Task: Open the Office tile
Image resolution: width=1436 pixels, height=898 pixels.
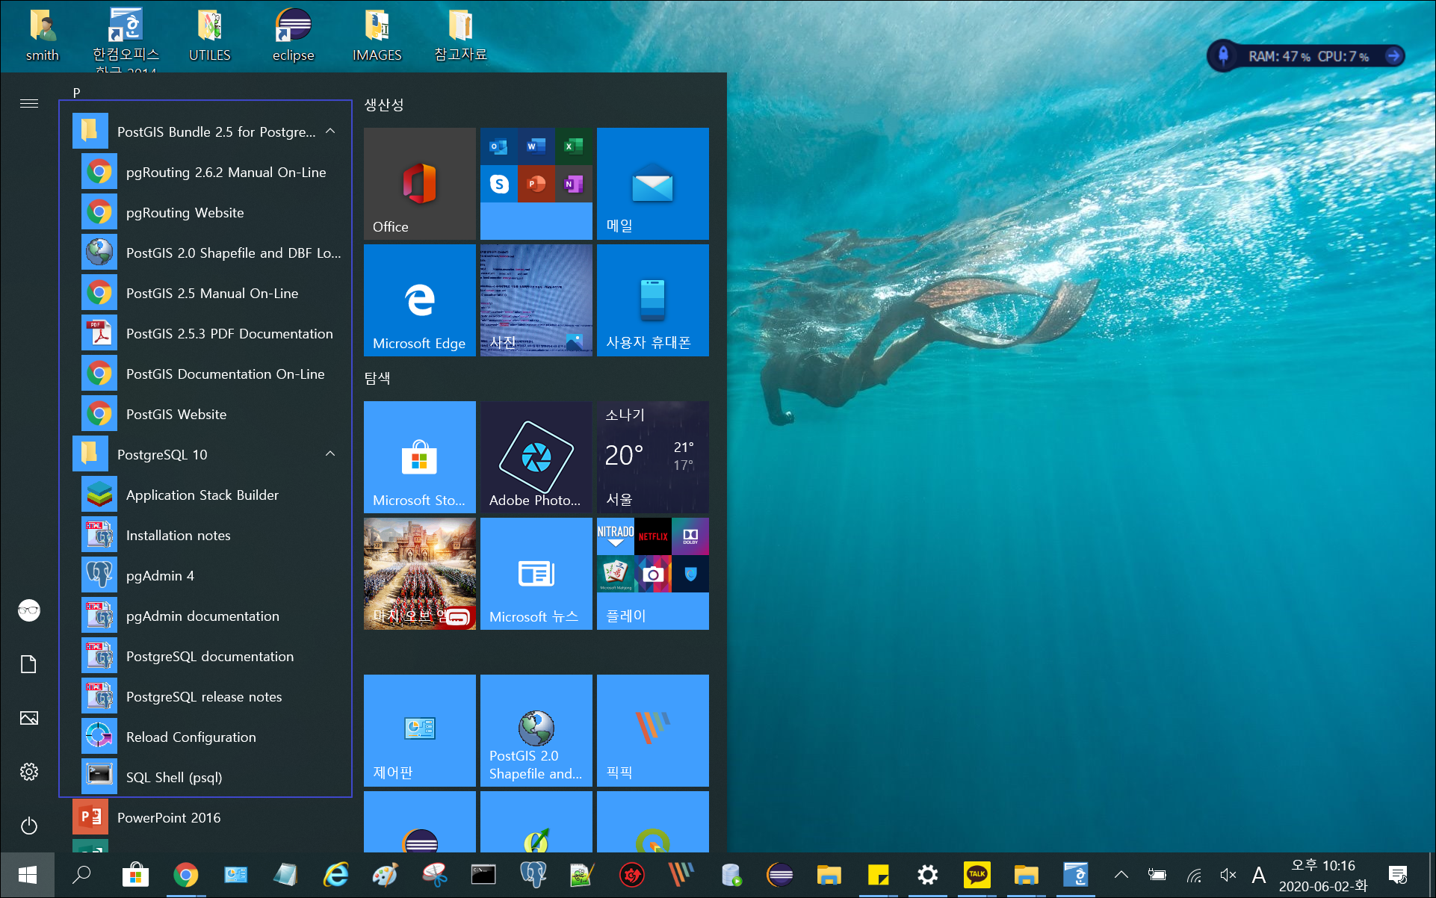Action: (420, 184)
